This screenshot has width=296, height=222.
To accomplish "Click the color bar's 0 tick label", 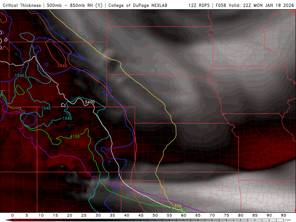I will tap(13, 215).
